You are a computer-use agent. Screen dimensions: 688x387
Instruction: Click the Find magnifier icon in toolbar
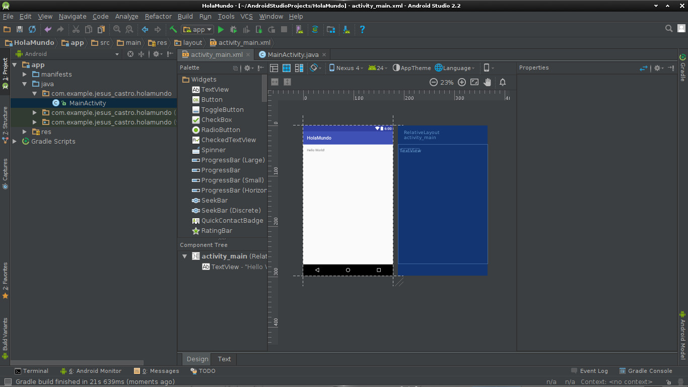(117, 30)
